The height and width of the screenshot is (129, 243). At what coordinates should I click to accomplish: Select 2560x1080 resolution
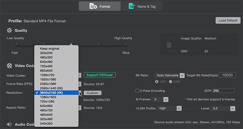56,84
